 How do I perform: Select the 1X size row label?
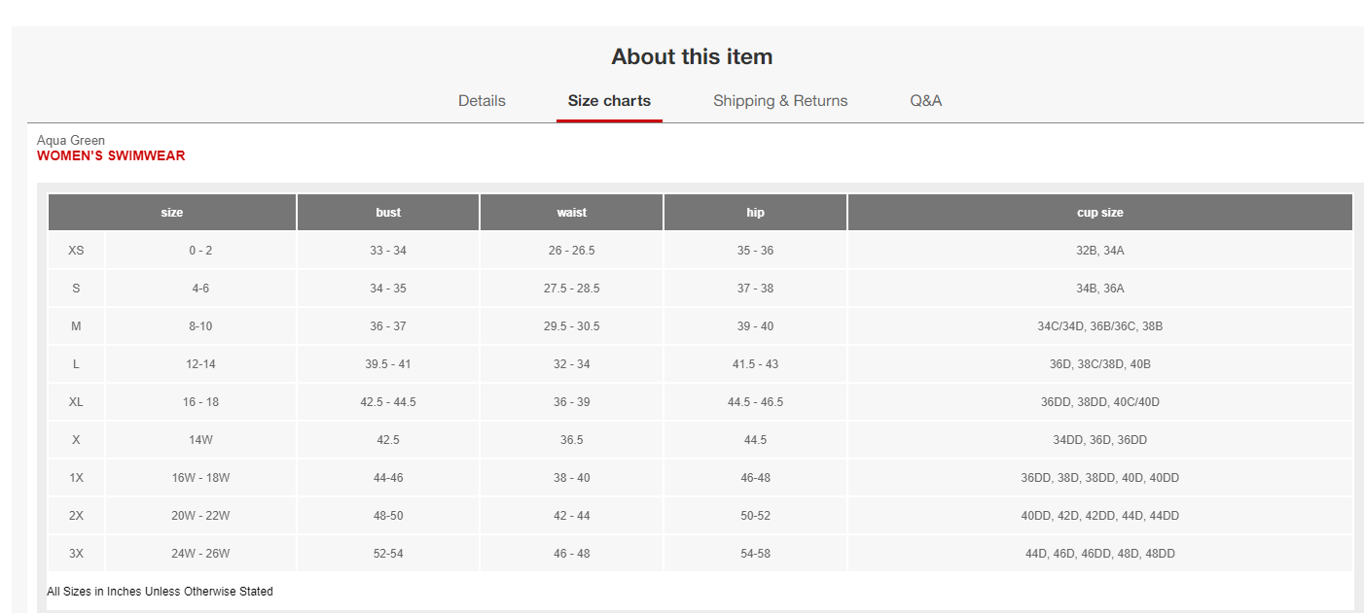[76, 478]
